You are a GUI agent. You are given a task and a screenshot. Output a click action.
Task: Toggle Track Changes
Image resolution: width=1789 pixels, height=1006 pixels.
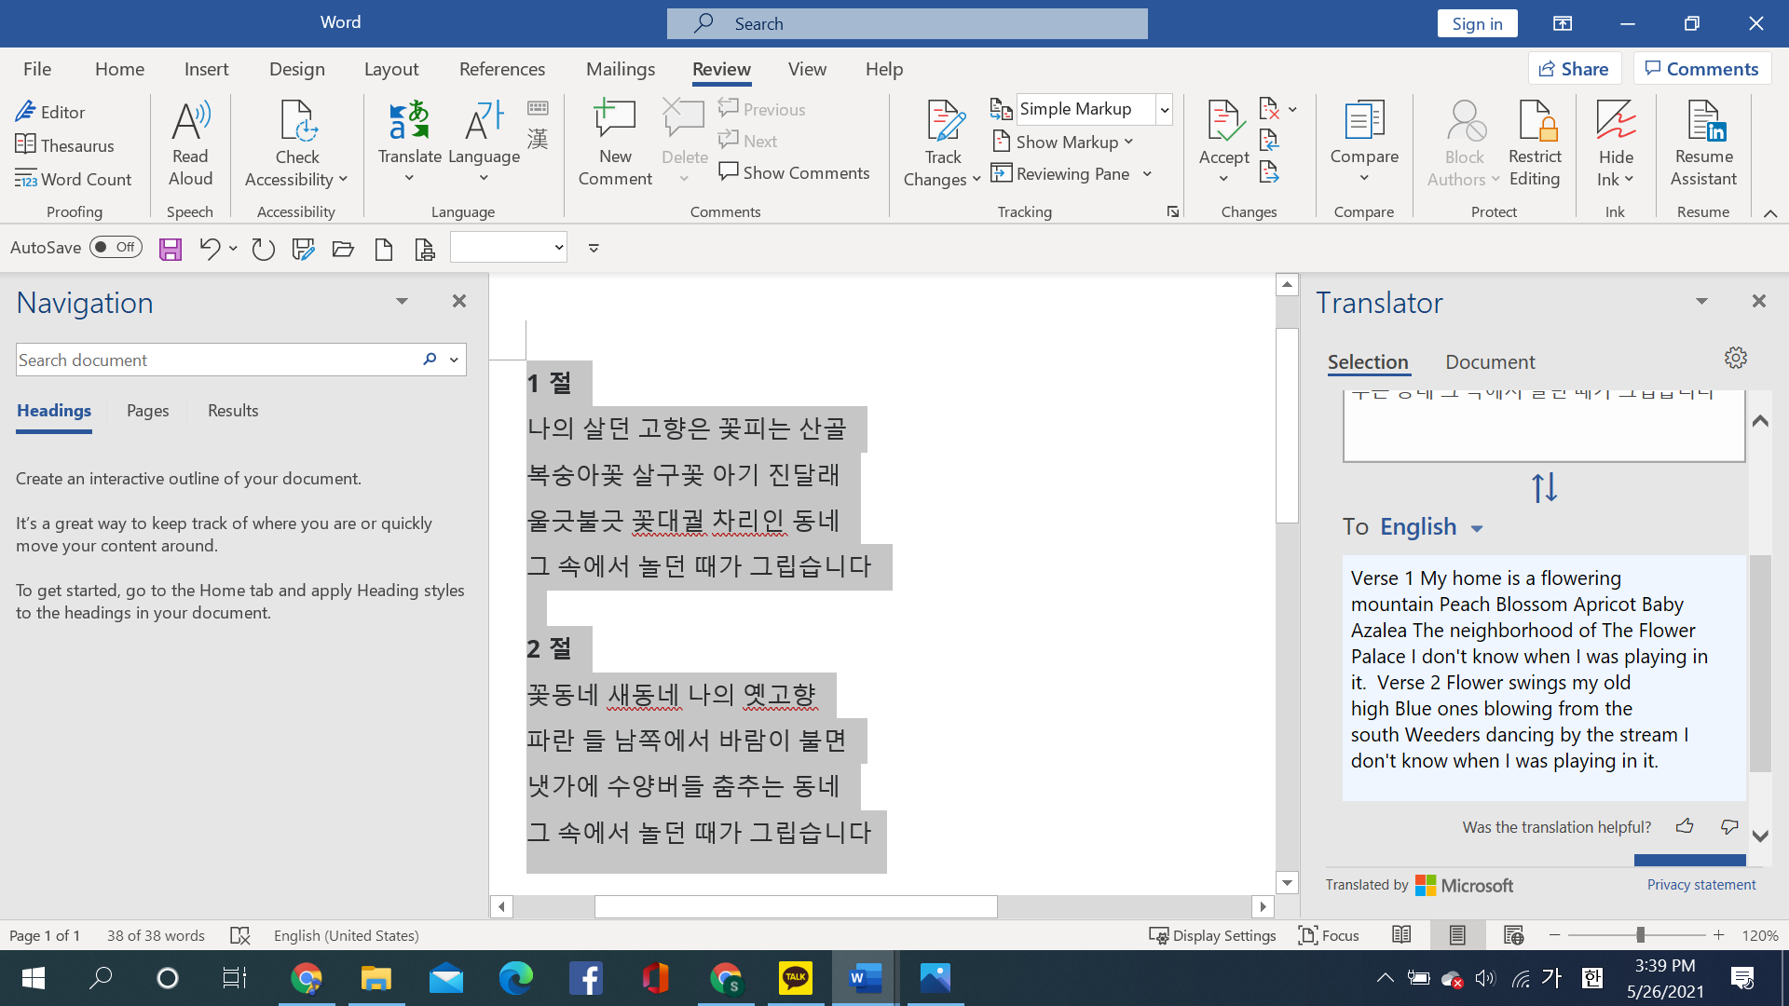click(x=942, y=144)
